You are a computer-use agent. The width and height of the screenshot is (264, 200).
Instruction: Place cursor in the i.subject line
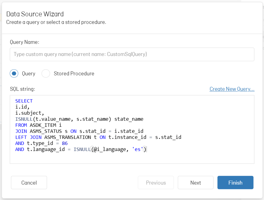[x=30, y=113]
